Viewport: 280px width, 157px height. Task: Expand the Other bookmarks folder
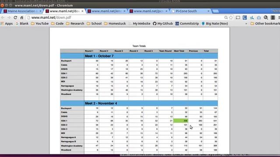266,24
